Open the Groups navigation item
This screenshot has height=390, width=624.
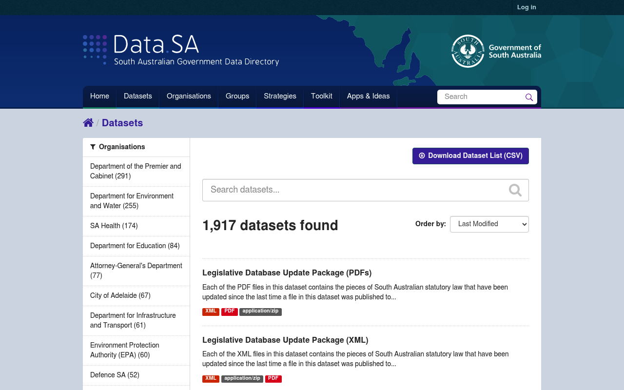coord(237,97)
